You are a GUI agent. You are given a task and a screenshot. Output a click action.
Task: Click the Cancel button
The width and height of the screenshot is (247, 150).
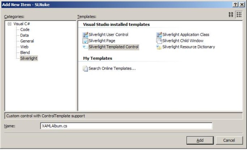click(229, 140)
